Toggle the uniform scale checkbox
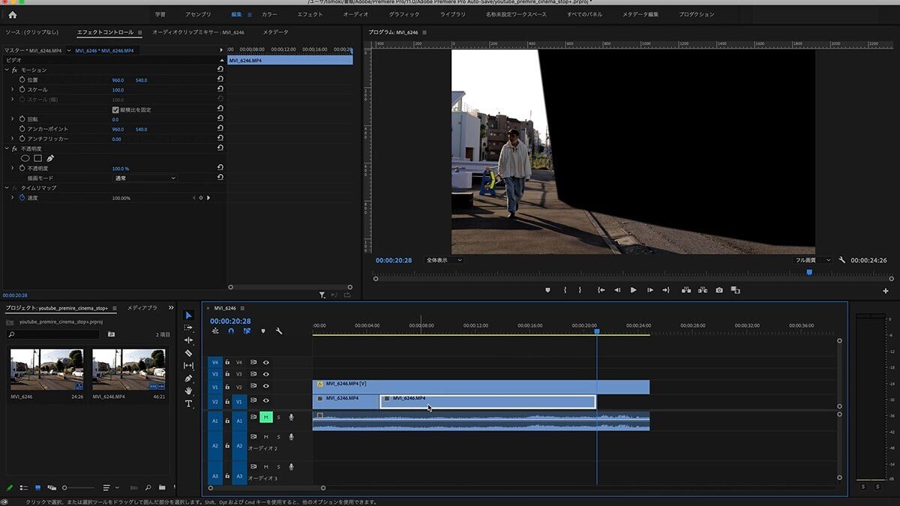900x506 pixels. (115, 109)
